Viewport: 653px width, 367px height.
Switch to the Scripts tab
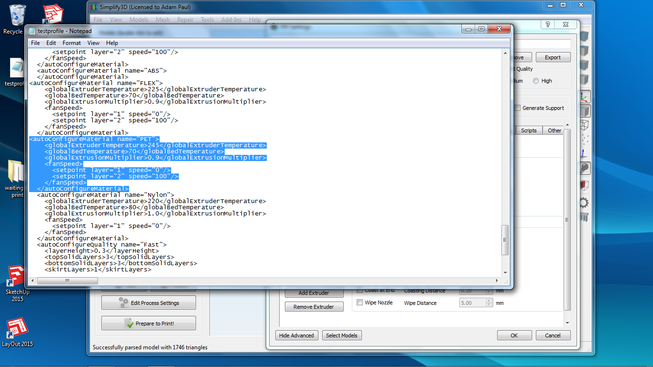click(x=529, y=130)
